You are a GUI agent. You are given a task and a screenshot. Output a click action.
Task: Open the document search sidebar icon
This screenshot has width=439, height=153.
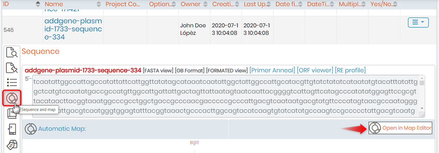coord(12,52)
